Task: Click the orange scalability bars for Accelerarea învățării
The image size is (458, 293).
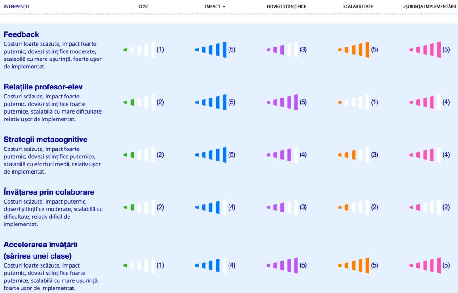Action: point(353,265)
